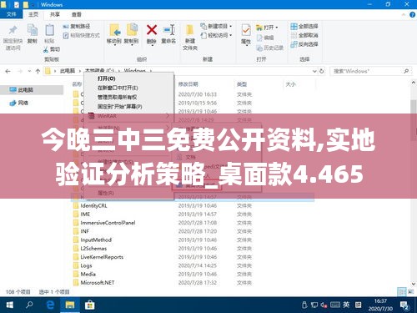Click the file list scrollbar down arrow
The width and height of the screenshot is (417, 313).
[x=414, y=283]
